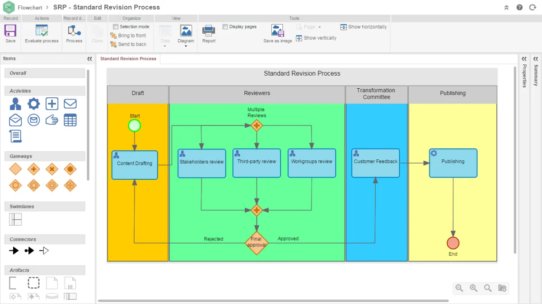Collapse the header with the top double-arrow icon
Image resolution: width=542 pixels, height=304 pixels.
click(x=506, y=8)
